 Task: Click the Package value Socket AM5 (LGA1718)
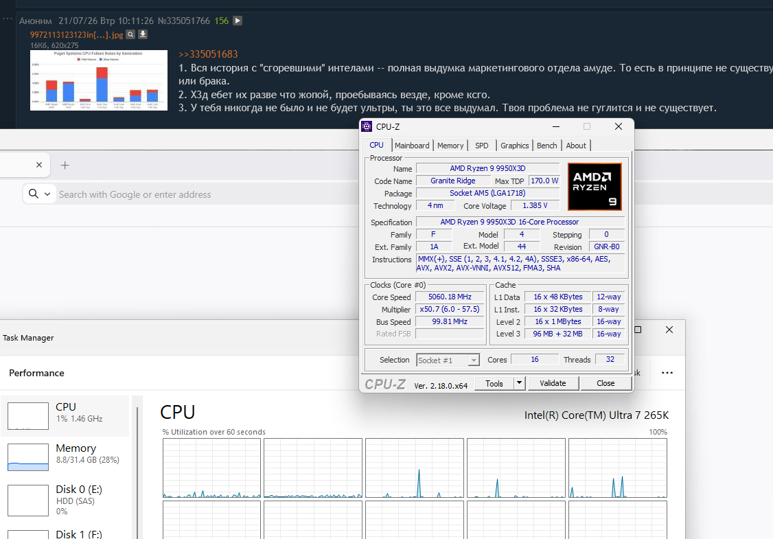(487, 193)
